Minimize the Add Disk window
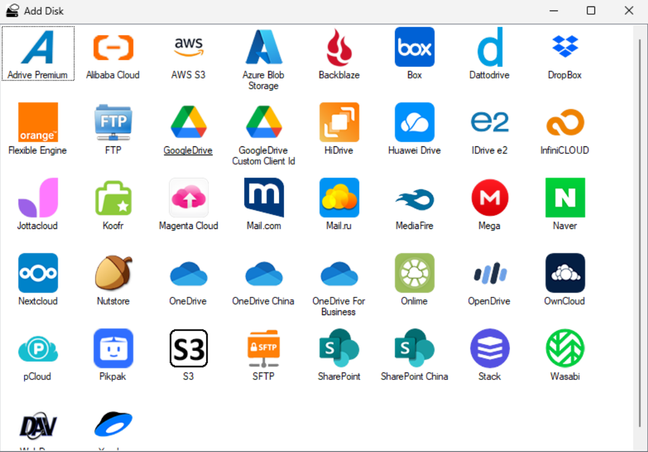The height and width of the screenshot is (452, 648). click(x=554, y=11)
